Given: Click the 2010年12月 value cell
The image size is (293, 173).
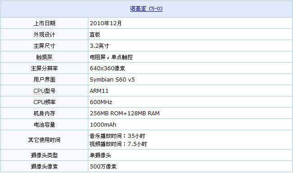Looking at the screenshot, I should [x=190, y=23].
